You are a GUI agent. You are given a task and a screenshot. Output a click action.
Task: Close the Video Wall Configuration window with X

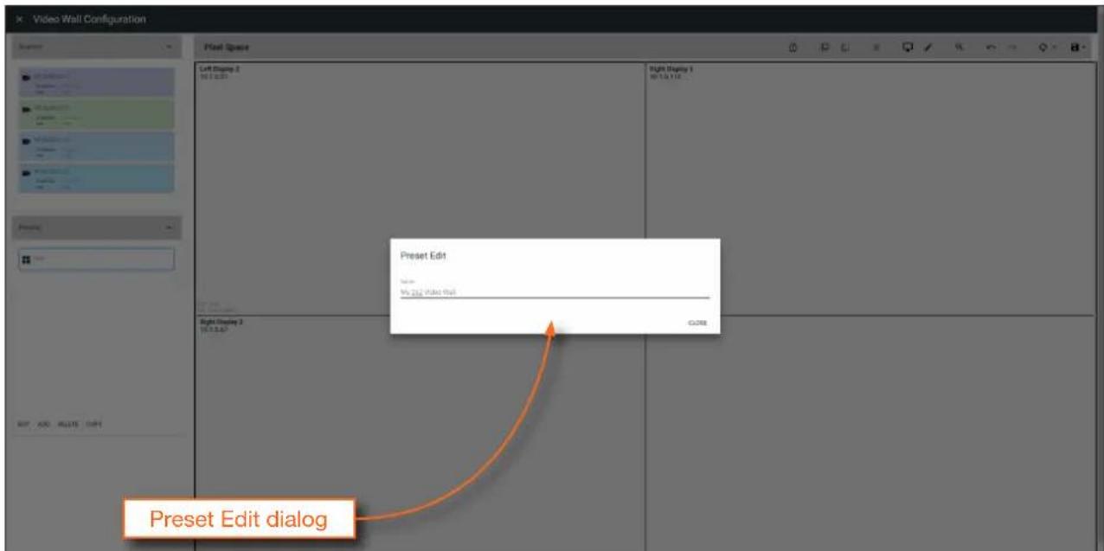(x=17, y=18)
